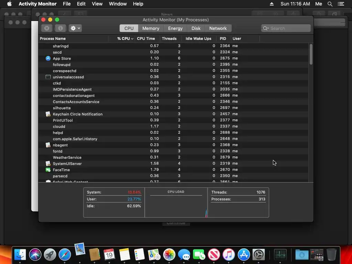Screen dimensions: 352x264
Task: Switch to the Memory tab
Action: click(151, 28)
